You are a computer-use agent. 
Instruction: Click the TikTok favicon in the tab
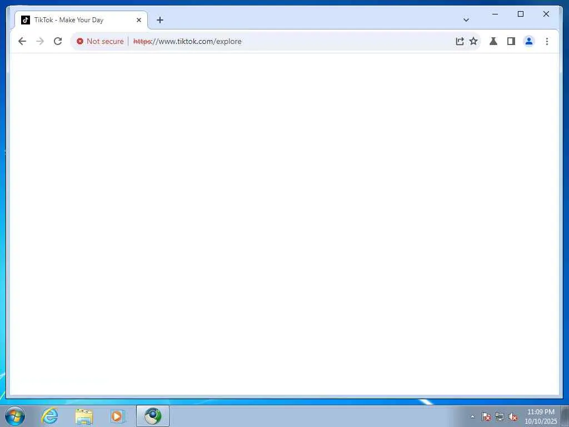point(26,20)
